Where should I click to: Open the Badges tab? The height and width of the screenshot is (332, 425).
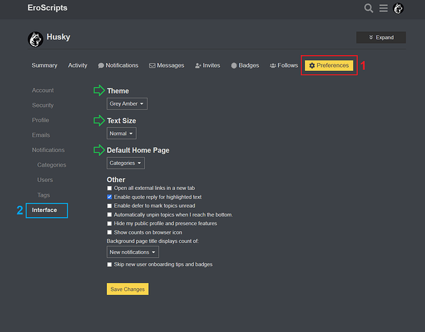[245, 65]
